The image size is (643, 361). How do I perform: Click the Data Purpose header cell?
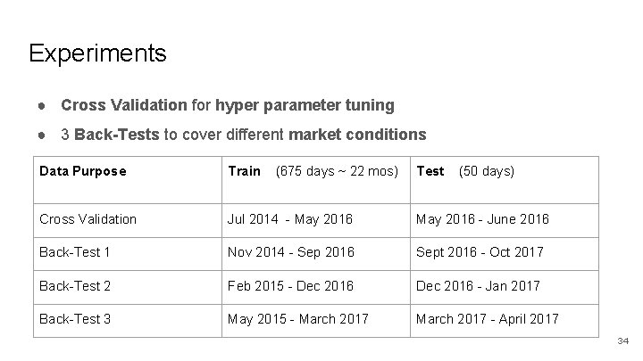[128, 180]
